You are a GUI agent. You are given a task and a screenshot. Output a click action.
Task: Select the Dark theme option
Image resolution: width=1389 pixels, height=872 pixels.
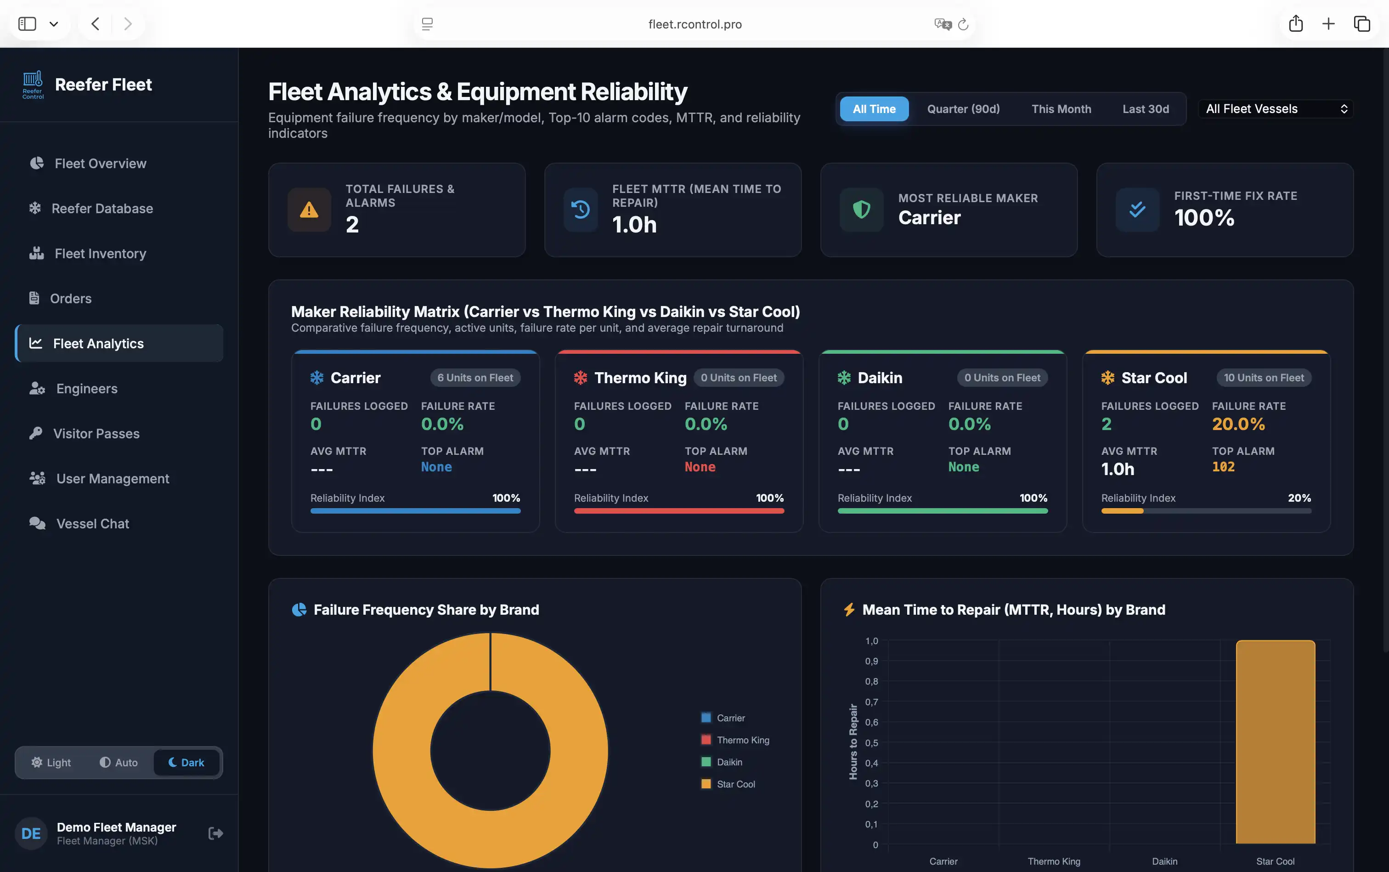click(186, 762)
